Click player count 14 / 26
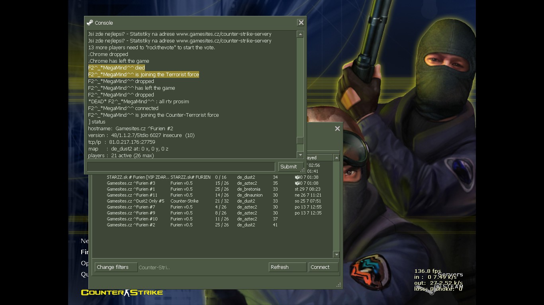 click(x=222, y=195)
